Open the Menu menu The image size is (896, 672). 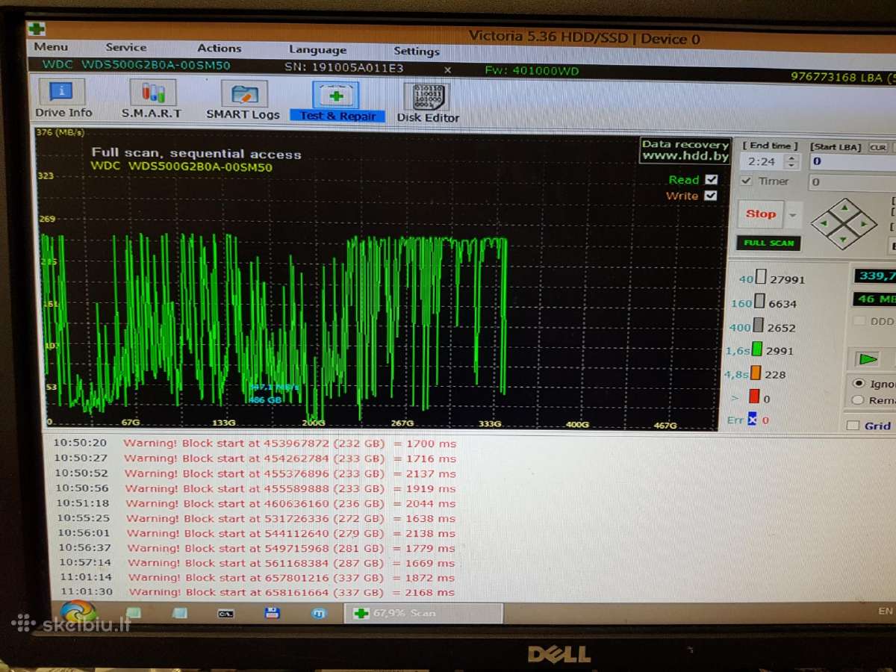coord(51,46)
